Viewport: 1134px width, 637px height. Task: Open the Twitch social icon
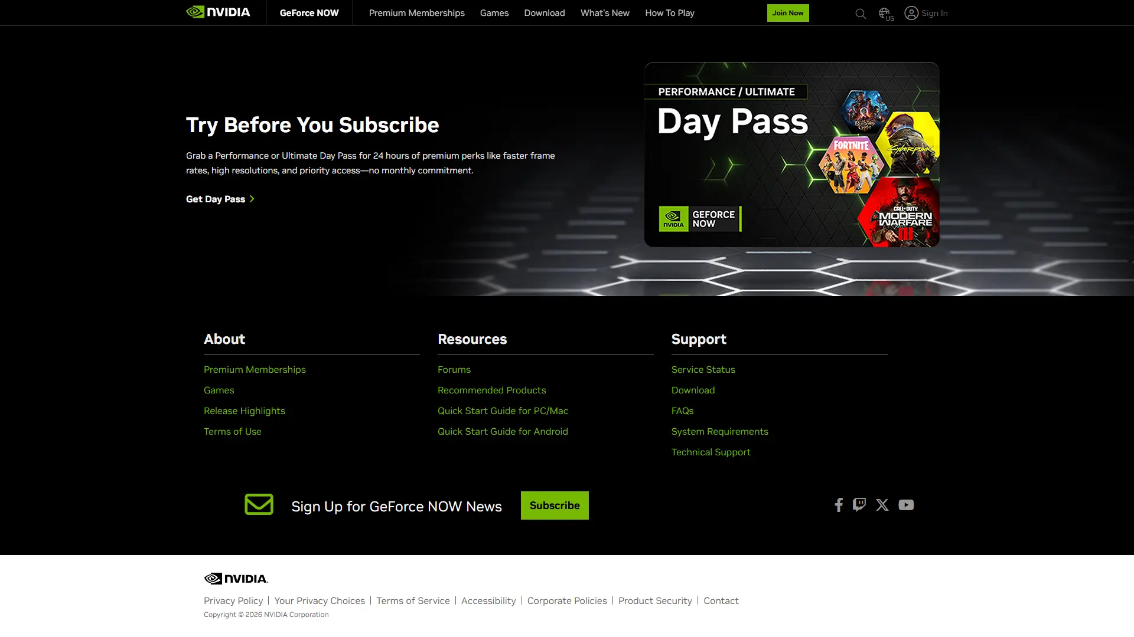[859, 504]
